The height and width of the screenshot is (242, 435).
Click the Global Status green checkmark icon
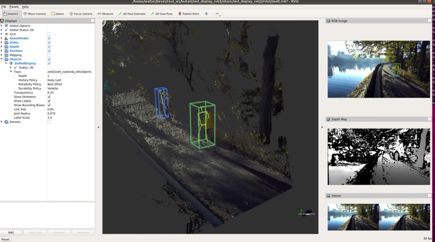point(7,29)
